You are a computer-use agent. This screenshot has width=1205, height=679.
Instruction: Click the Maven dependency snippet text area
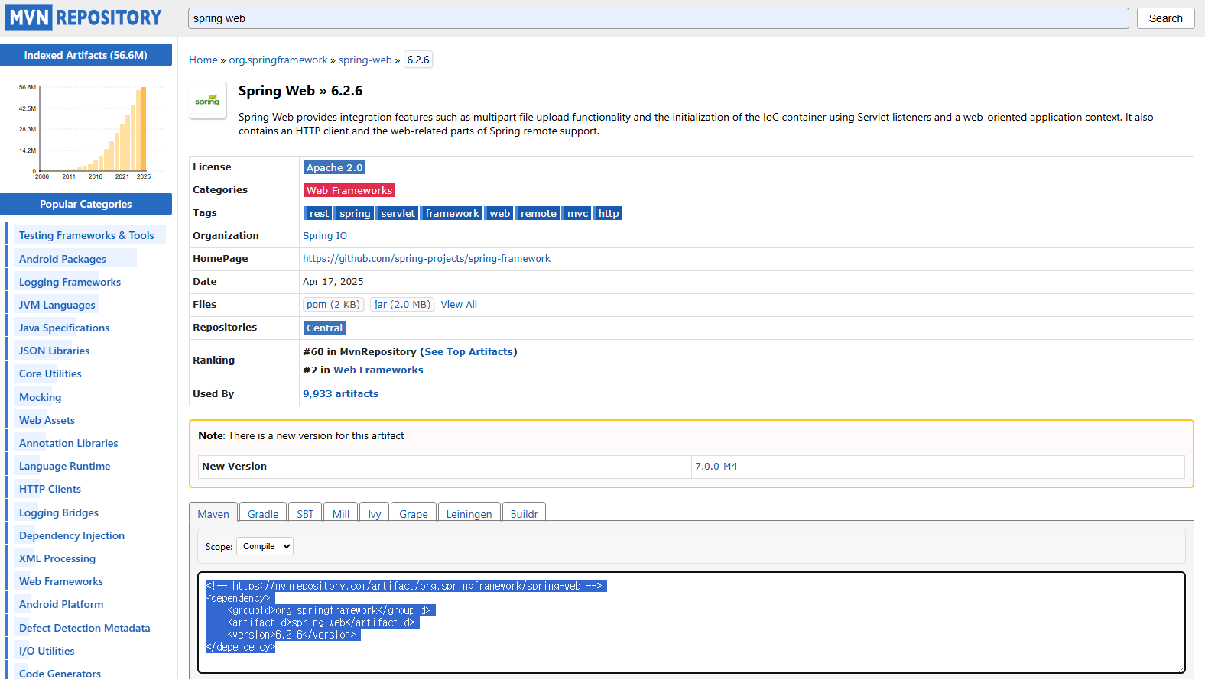click(x=691, y=622)
